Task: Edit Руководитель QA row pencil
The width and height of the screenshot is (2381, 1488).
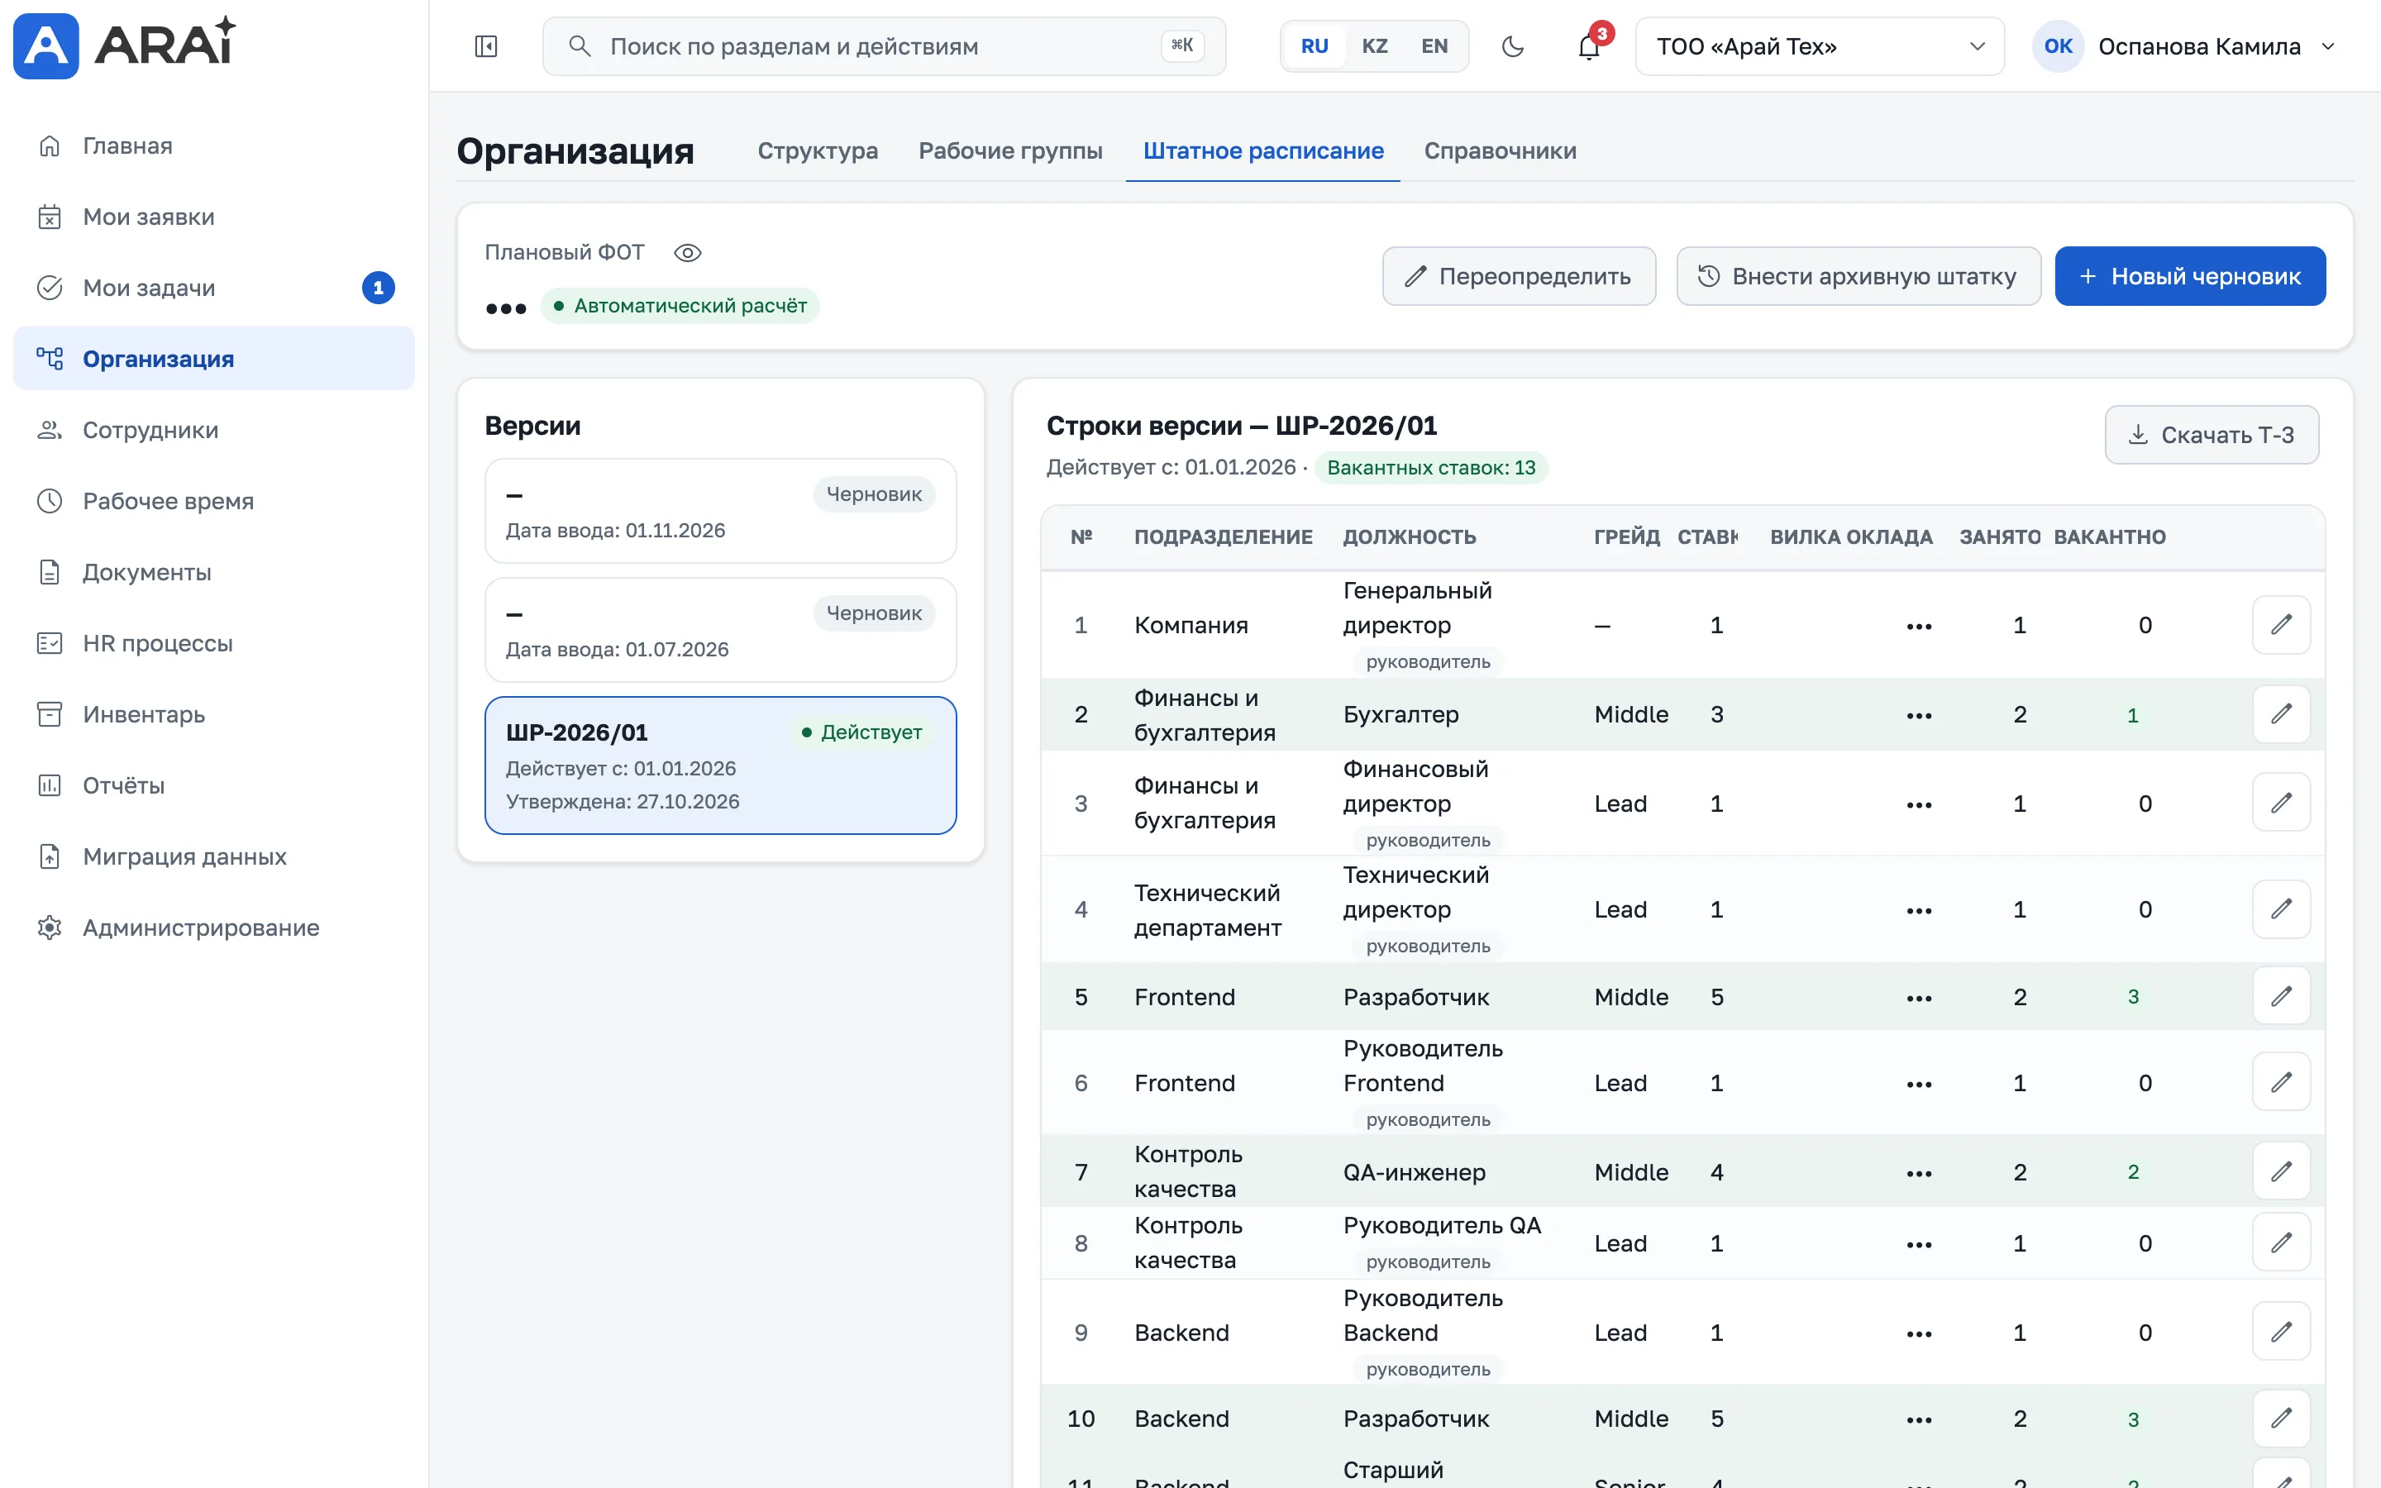Action: click(2281, 1243)
